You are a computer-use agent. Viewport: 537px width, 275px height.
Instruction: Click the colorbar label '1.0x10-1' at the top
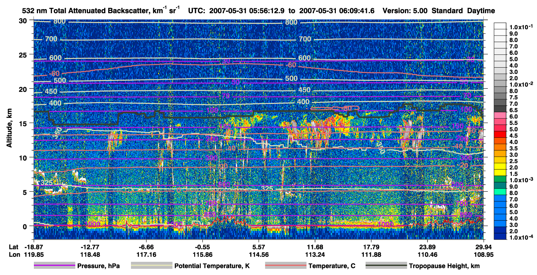(521, 27)
